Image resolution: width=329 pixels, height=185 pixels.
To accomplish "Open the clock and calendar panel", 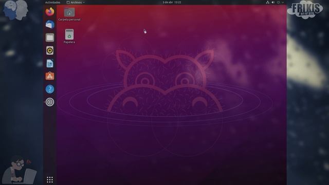I will tap(172, 2).
